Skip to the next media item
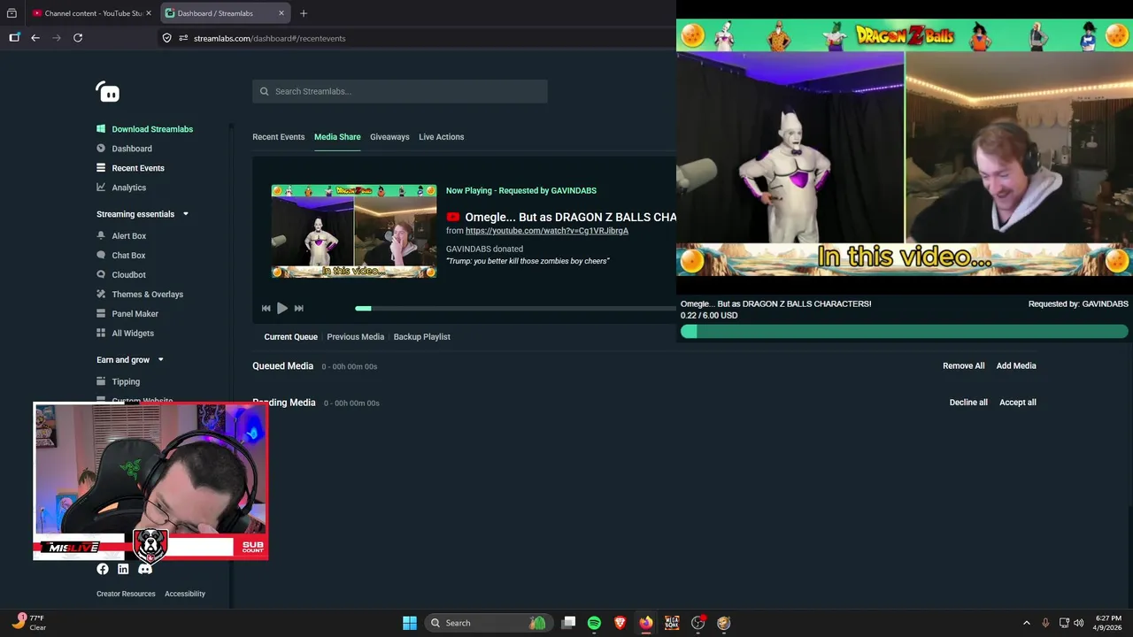 point(298,308)
